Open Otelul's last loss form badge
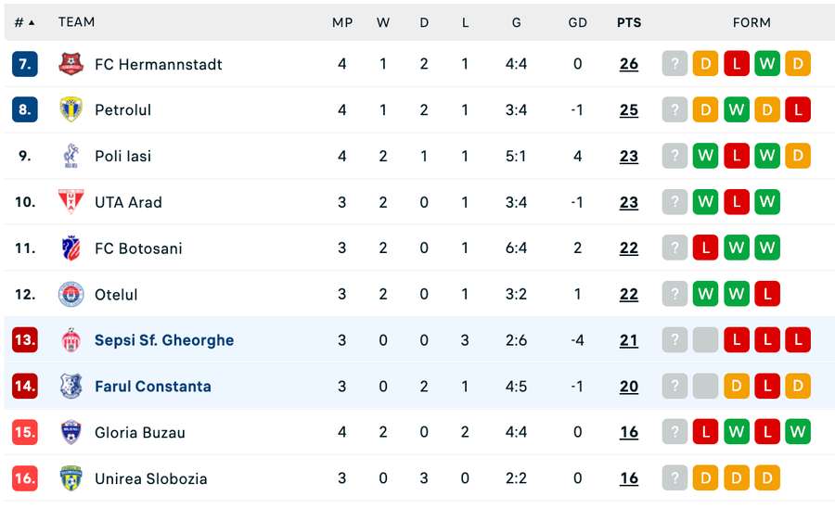Image resolution: width=835 pixels, height=509 pixels. point(767,294)
